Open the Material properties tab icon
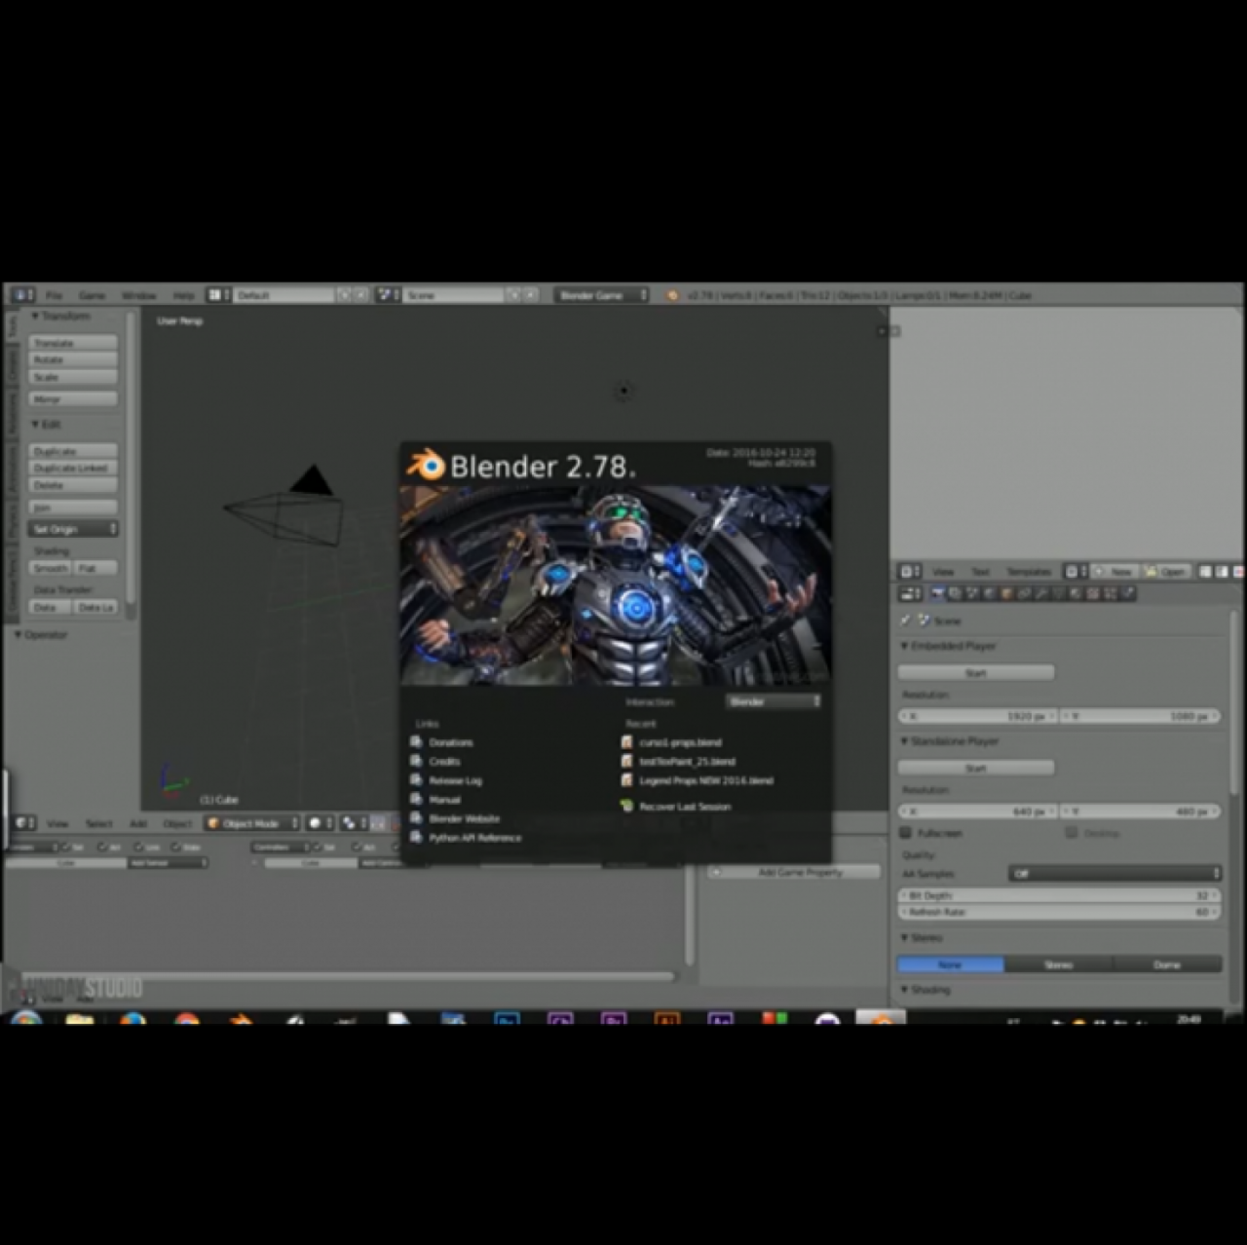The image size is (1247, 1245). tap(1077, 593)
